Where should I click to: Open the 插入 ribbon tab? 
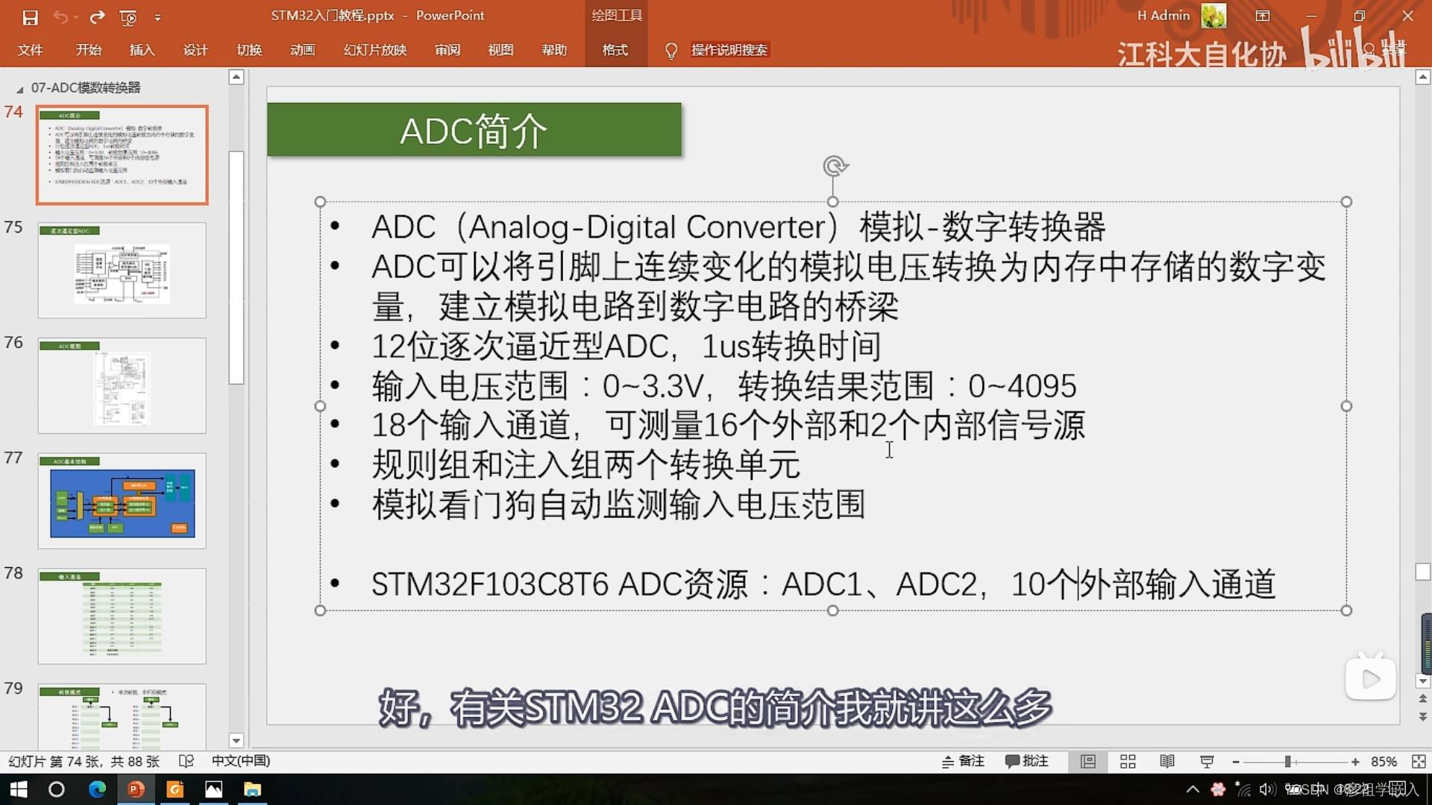[142, 50]
